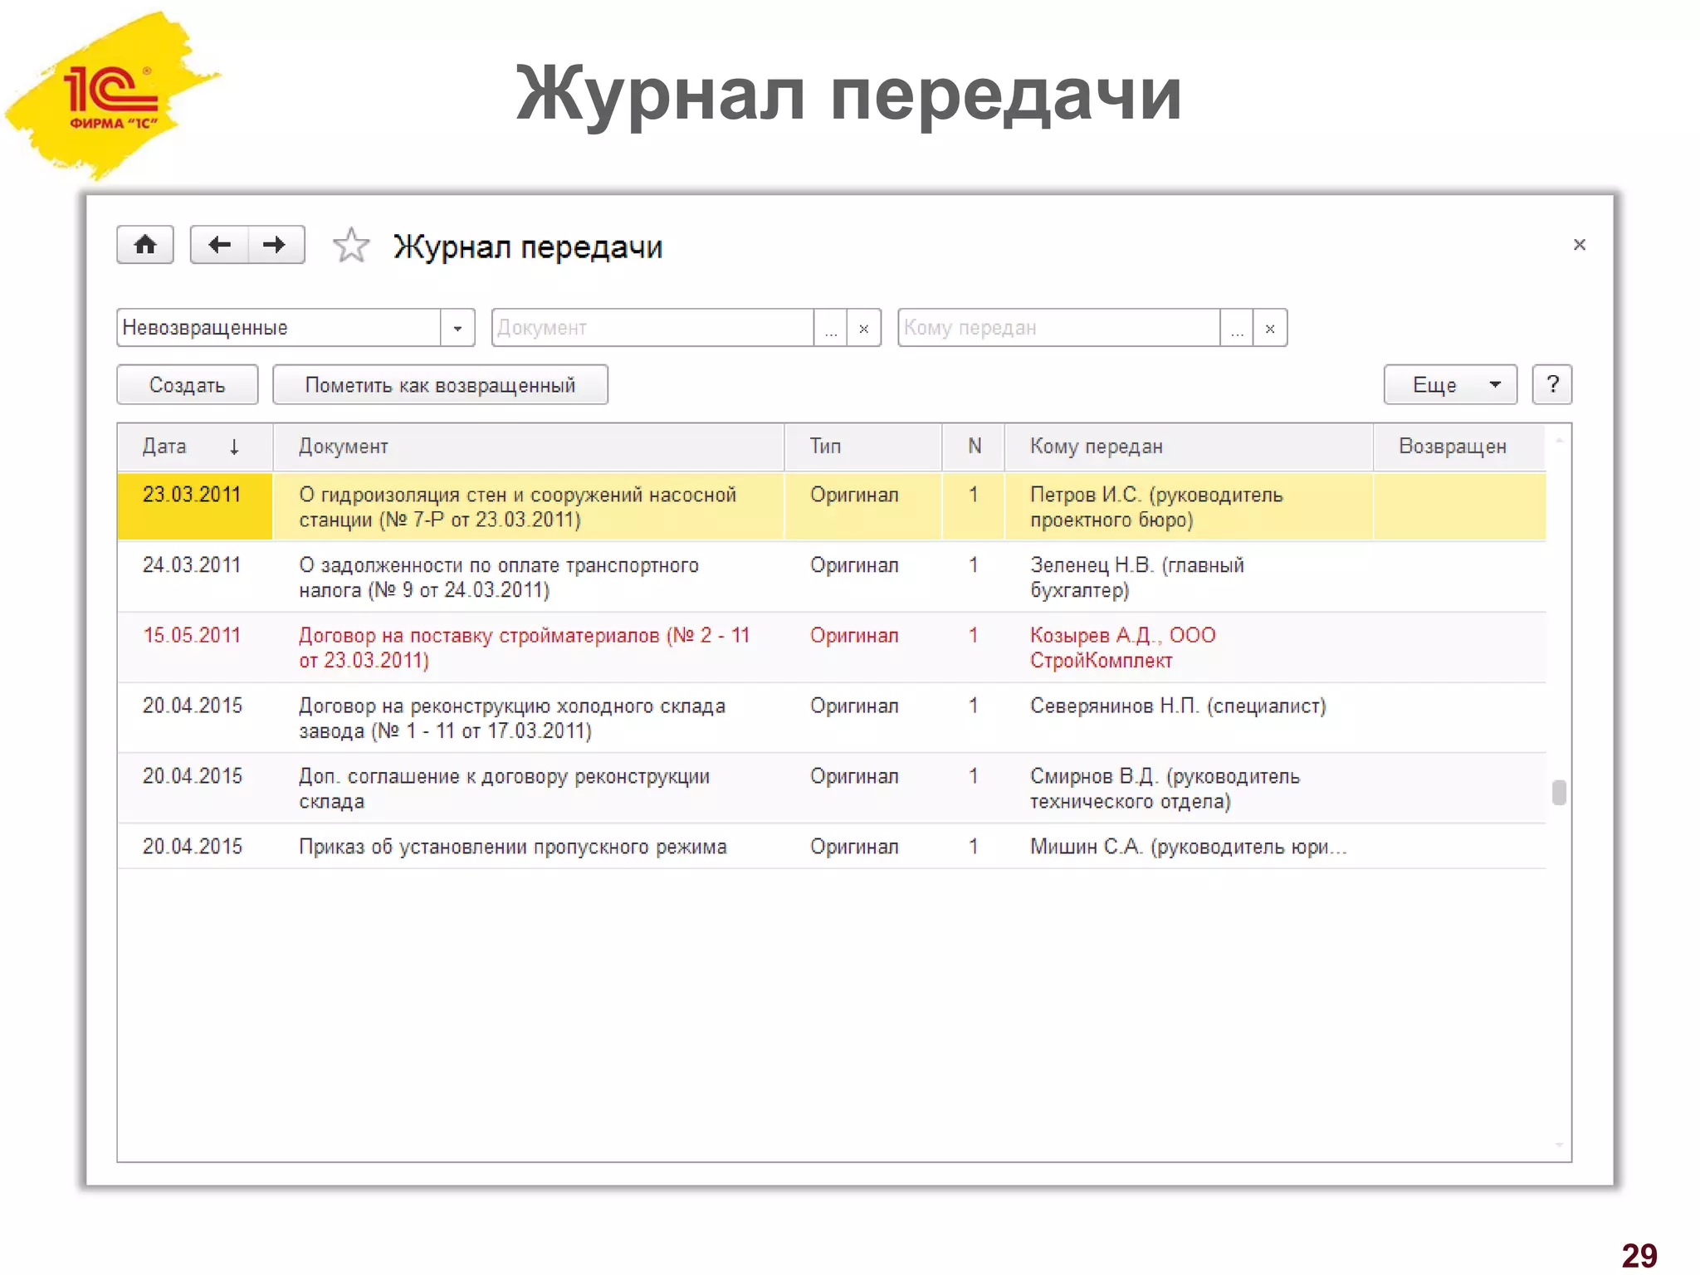The image size is (1700, 1275).
Task: Go to the home page icon
Action: (x=145, y=244)
